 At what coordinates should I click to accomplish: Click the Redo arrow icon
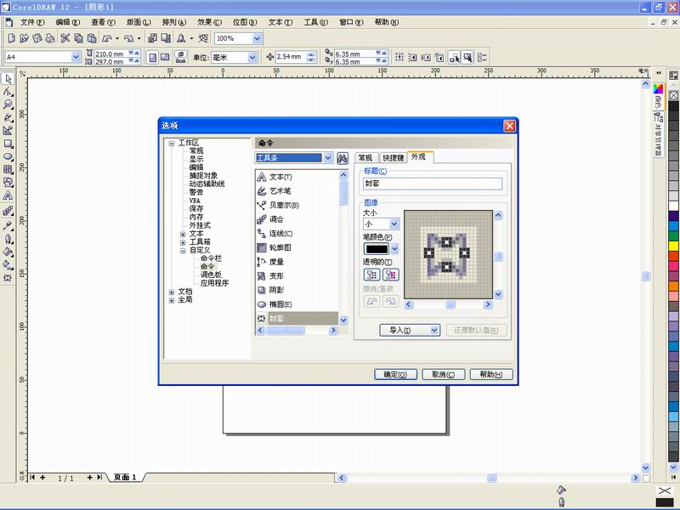(128, 38)
